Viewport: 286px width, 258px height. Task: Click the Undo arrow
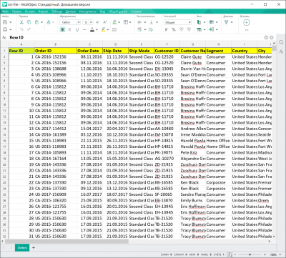pyautogui.click(x=21, y=29)
